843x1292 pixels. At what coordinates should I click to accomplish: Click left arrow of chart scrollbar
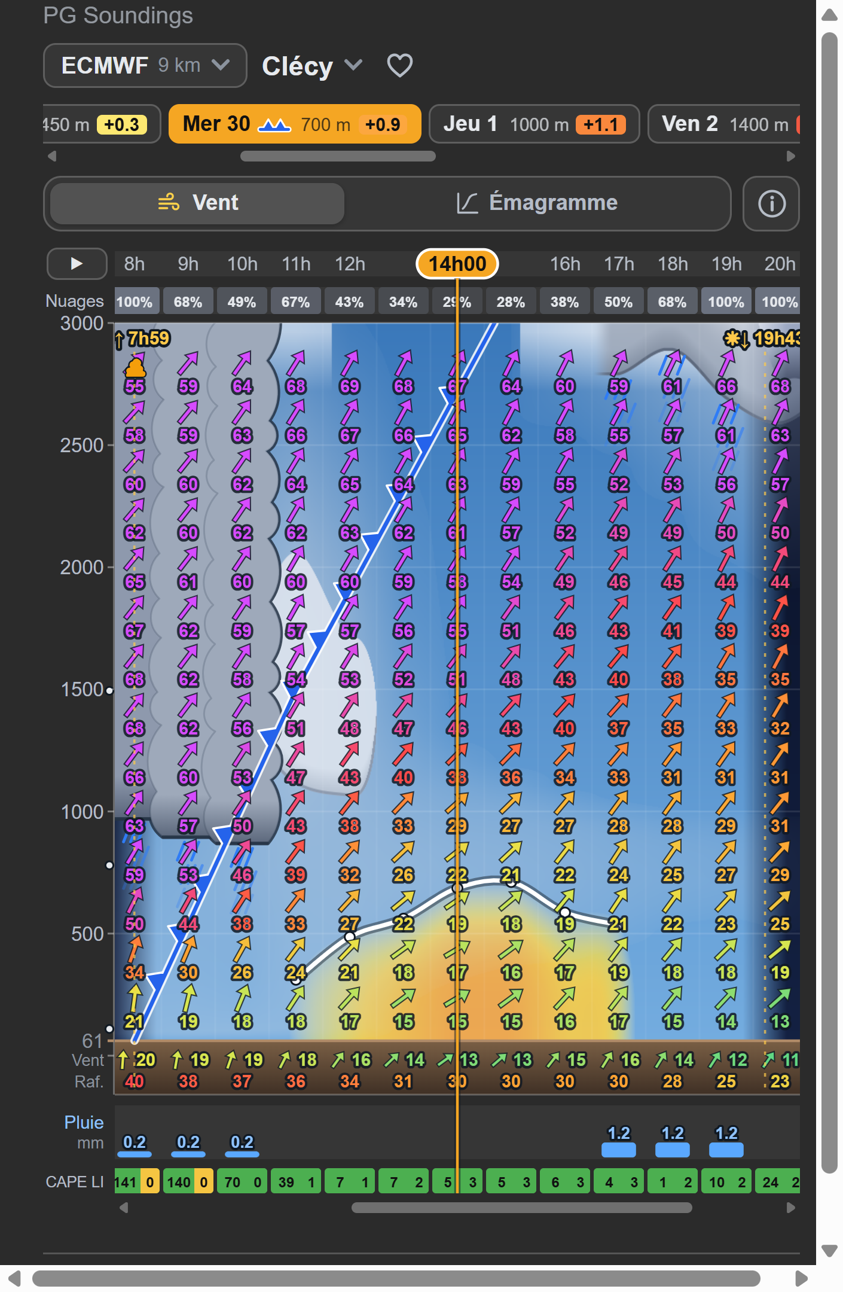124,1208
